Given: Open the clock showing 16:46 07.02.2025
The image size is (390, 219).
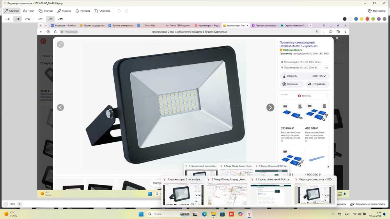Looking at the screenshot, I should tap(375, 214).
